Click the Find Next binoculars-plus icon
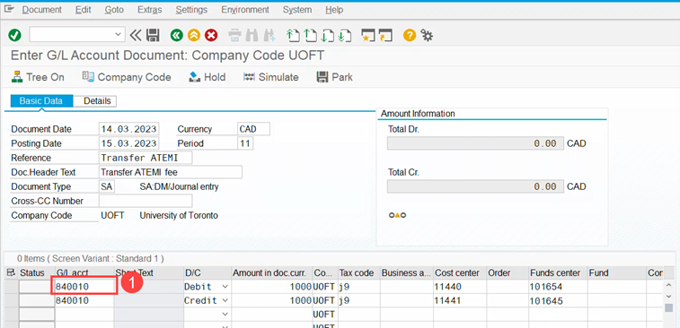The width and height of the screenshot is (680, 328). (x=269, y=35)
